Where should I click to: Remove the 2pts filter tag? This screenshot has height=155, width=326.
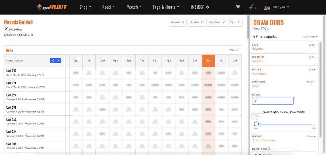[x=239, y=22]
